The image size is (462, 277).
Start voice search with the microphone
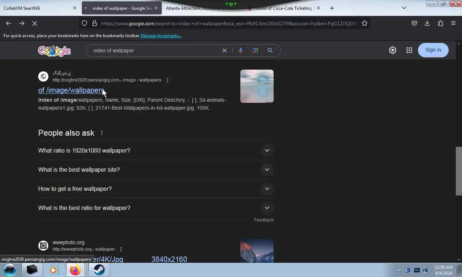[241, 50]
